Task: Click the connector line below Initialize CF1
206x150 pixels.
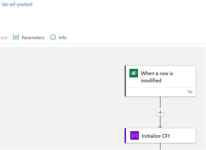Action: pyautogui.click(x=160, y=146)
